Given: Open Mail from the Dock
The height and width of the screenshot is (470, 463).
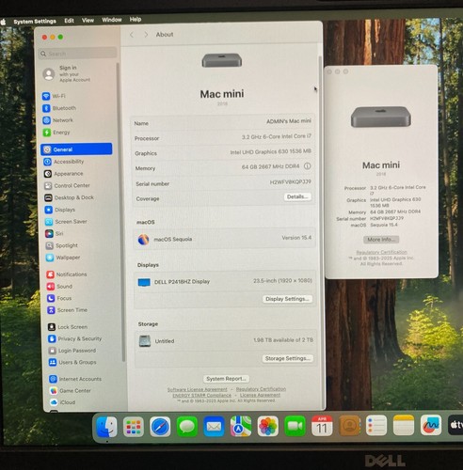Looking at the screenshot, I should pyautogui.click(x=215, y=427).
